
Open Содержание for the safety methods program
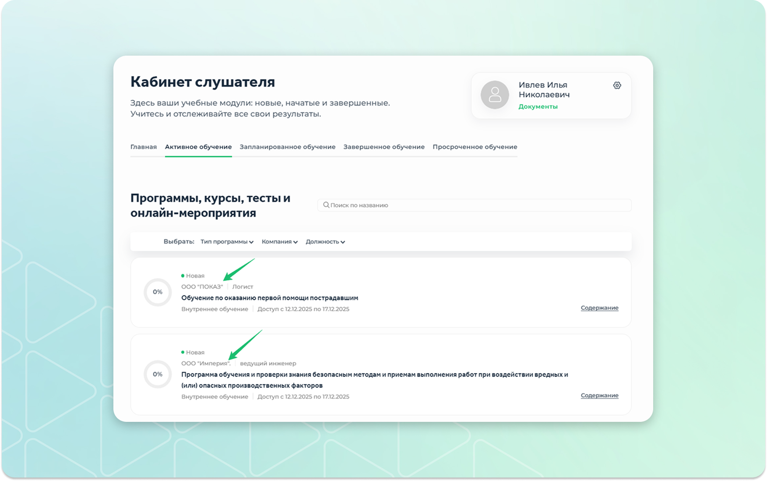[599, 396]
